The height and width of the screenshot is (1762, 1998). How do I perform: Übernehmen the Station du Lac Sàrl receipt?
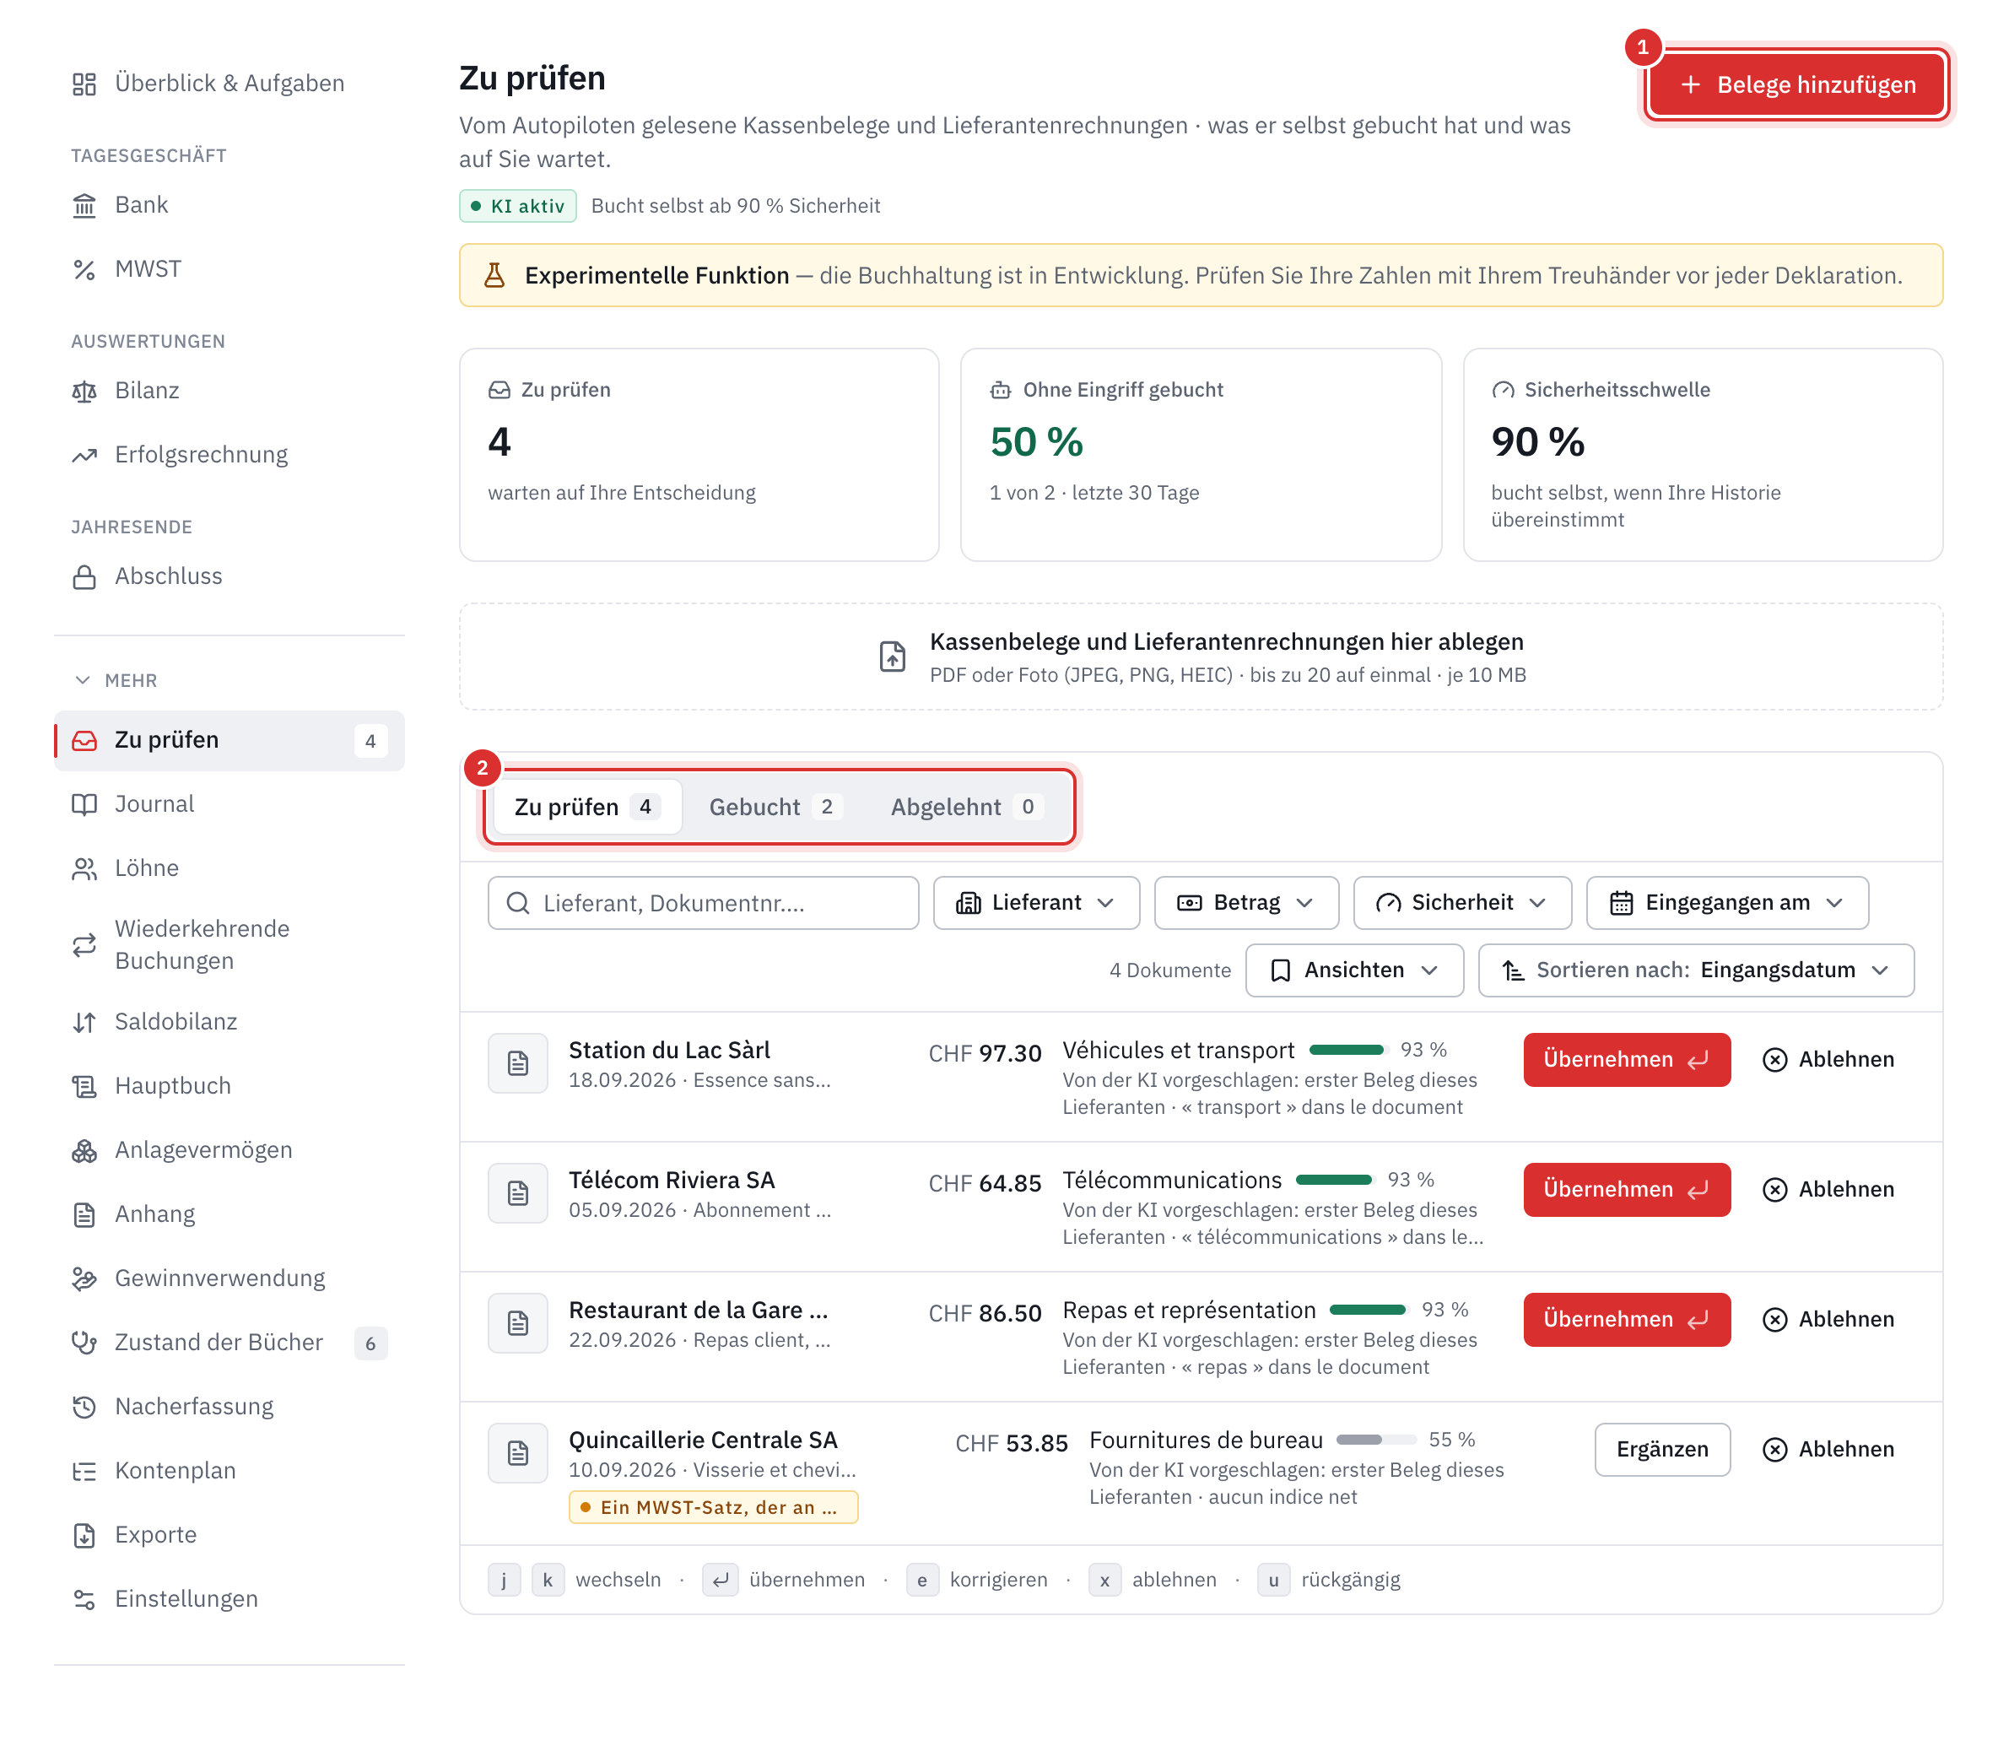coord(1627,1060)
